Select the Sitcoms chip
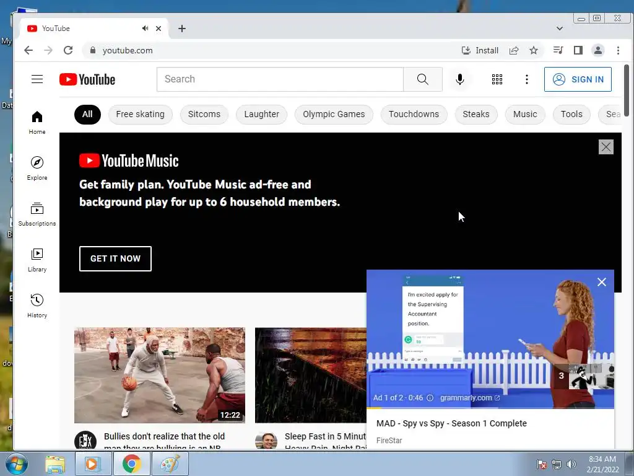The width and height of the screenshot is (634, 476). tap(204, 114)
